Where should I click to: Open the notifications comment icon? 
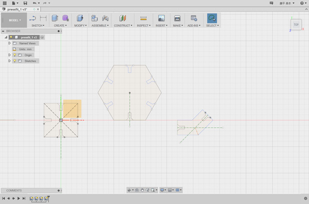pos(271,3)
